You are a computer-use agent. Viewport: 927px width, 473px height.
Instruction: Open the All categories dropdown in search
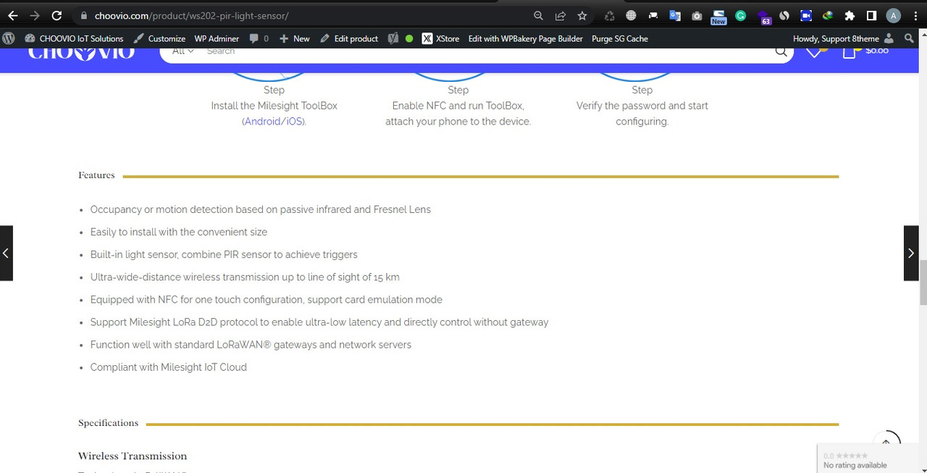183,51
